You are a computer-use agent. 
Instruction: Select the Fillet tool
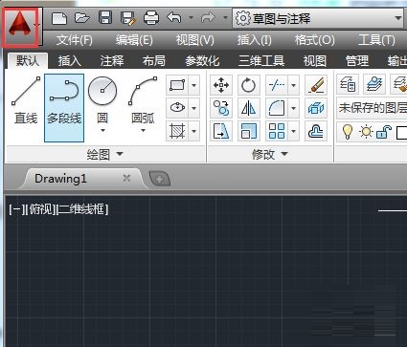tap(277, 108)
